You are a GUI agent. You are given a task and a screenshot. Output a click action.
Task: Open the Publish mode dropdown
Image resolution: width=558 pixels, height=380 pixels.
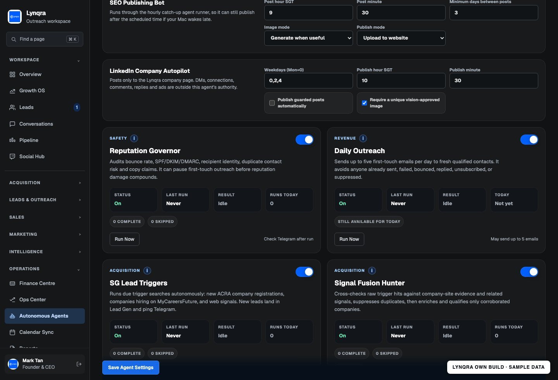point(401,38)
